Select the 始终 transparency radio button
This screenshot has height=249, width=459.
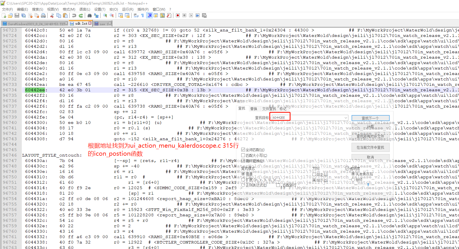tap(353, 180)
